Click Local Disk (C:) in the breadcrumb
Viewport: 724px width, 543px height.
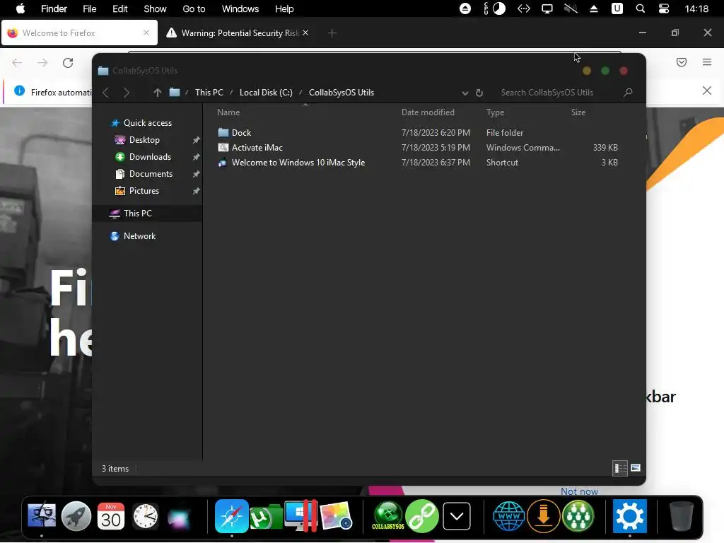click(x=266, y=93)
